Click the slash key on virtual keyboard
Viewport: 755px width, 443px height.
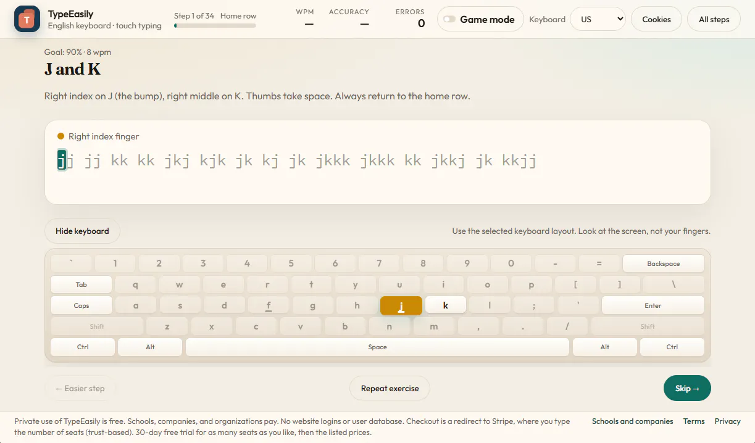(567, 326)
